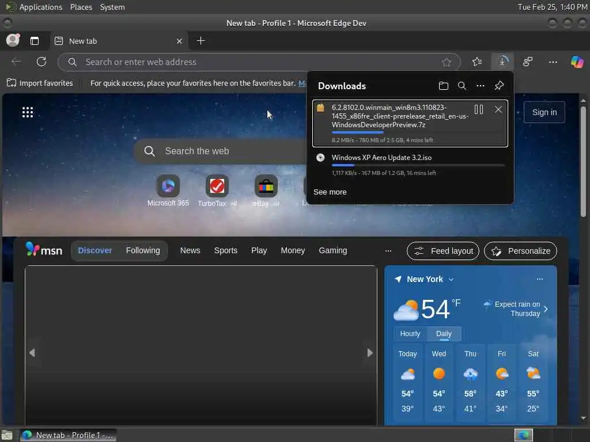The image size is (590, 442).
Task: Click Import favorites
Action: pyautogui.click(x=40, y=83)
